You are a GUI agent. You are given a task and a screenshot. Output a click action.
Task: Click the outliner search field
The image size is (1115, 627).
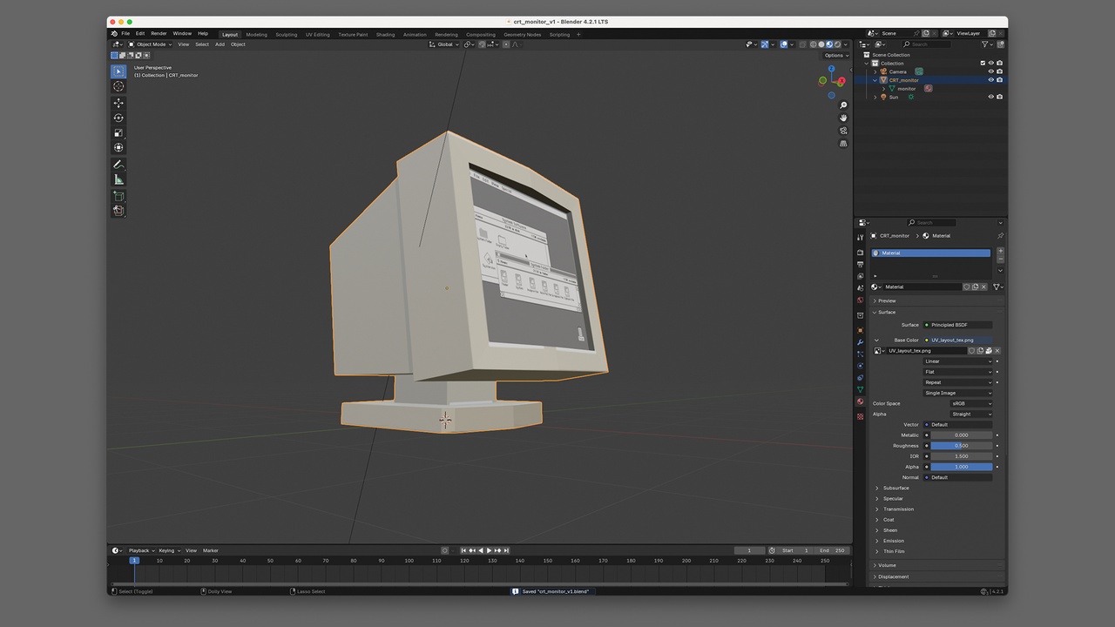point(927,44)
